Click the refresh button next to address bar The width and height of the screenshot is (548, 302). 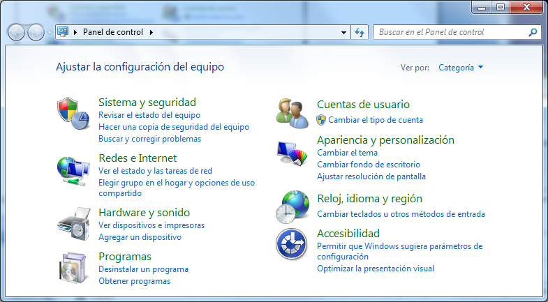(x=360, y=33)
